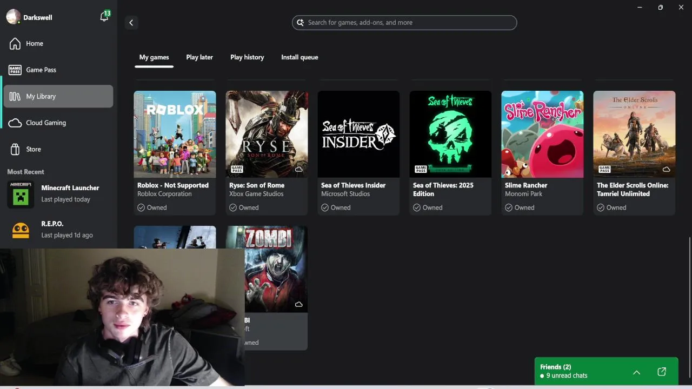Click the Microsoft Studios publisher text

point(345,194)
